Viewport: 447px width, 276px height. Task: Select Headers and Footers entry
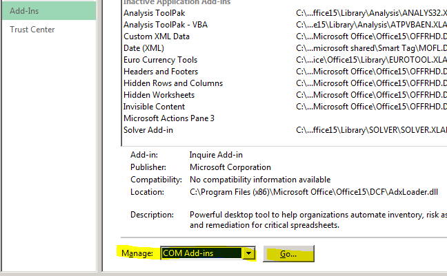click(161, 72)
